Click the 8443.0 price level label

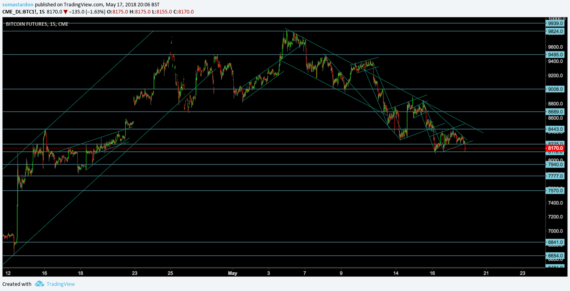point(556,129)
